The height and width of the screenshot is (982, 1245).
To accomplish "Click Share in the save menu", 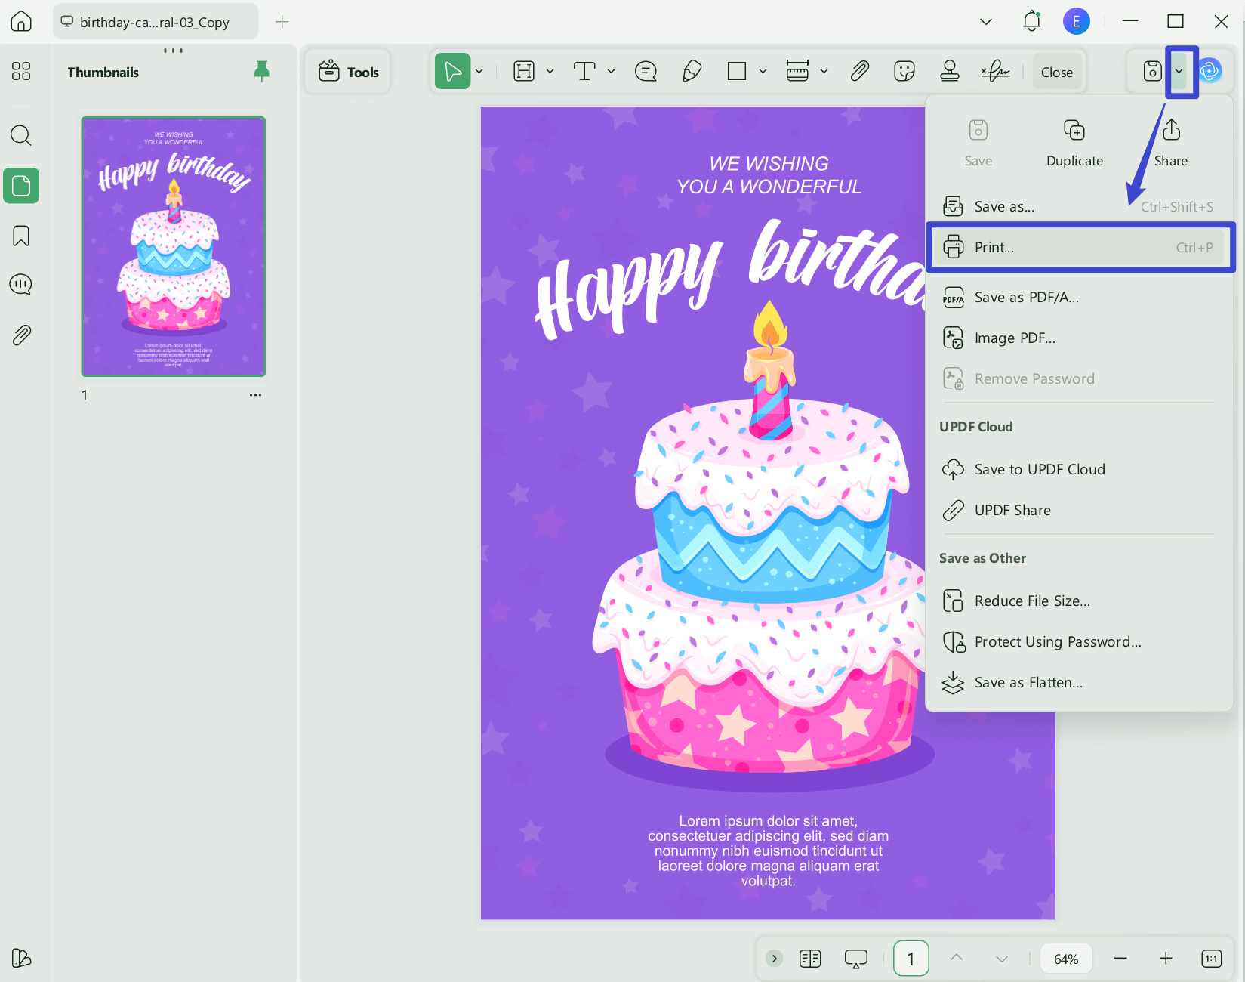I will [x=1171, y=144].
